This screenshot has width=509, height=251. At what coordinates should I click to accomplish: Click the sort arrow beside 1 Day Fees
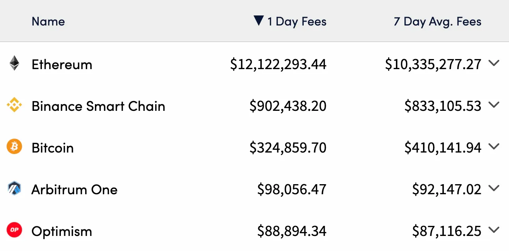(x=259, y=20)
